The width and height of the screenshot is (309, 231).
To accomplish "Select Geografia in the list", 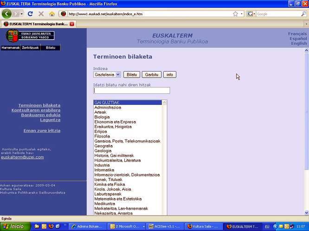I will [x=128, y=146].
